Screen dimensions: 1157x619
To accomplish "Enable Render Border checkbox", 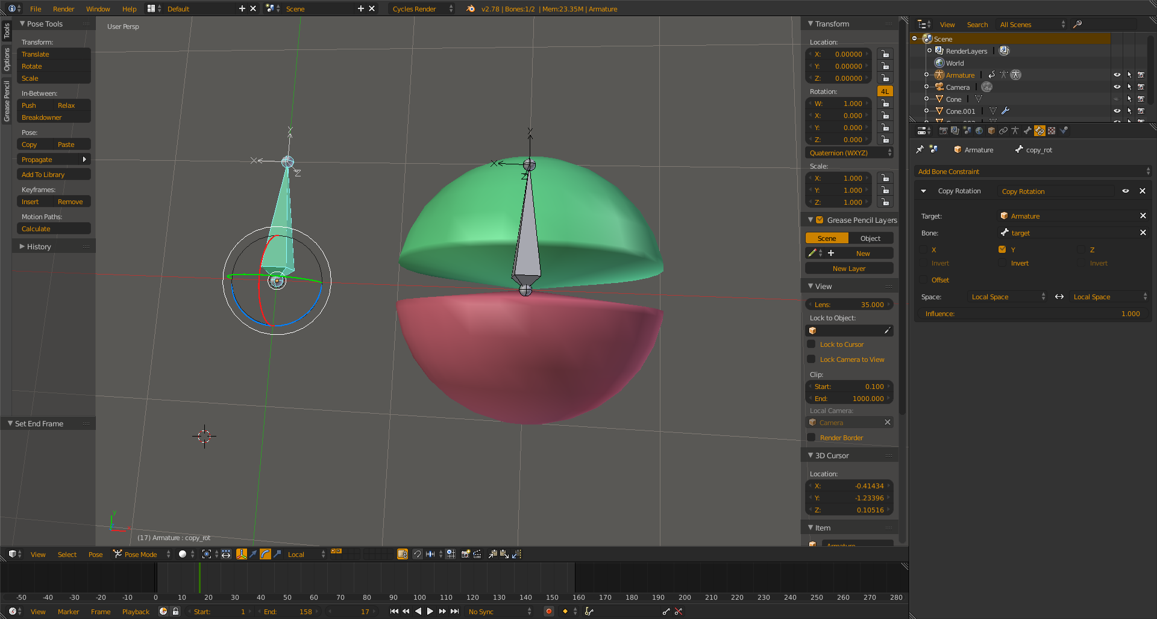I will pyautogui.click(x=812, y=437).
